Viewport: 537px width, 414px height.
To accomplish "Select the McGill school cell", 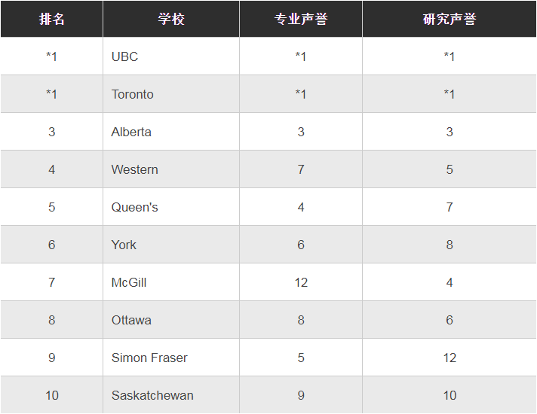I will (x=129, y=282).
